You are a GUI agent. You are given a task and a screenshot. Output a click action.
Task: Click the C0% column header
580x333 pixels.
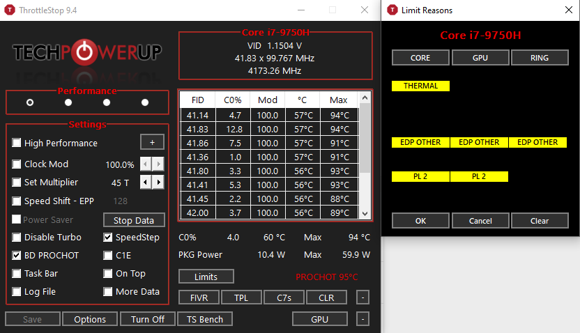tap(233, 100)
